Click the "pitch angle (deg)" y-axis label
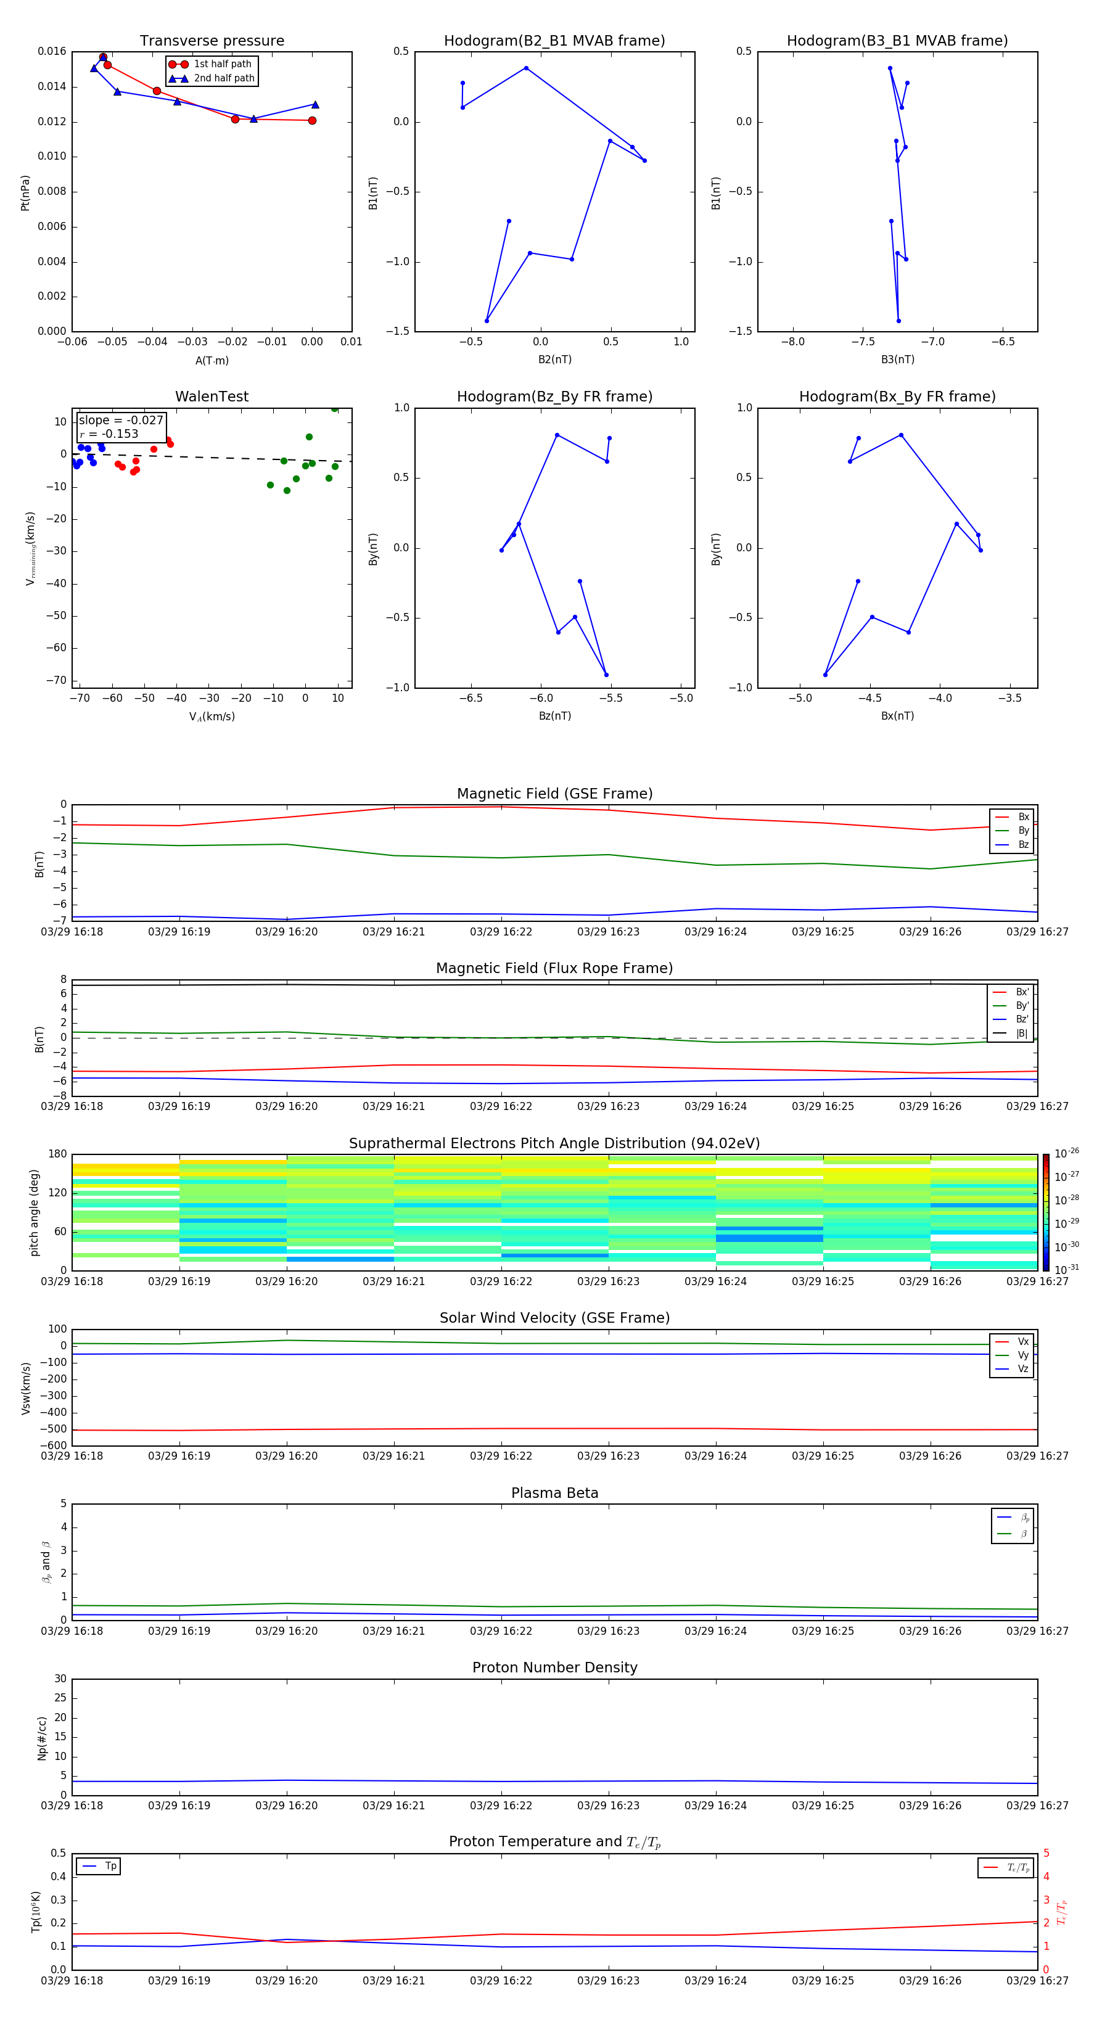The height and width of the screenshot is (2035, 1110). pyautogui.click(x=34, y=1212)
